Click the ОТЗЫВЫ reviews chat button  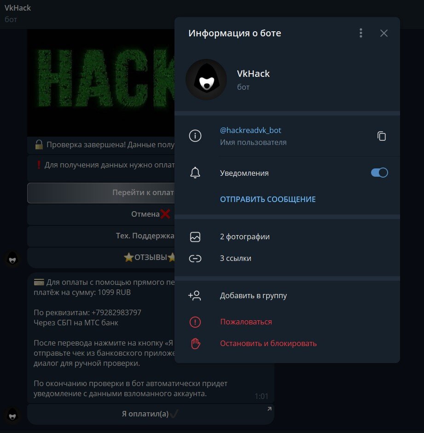(101, 258)
